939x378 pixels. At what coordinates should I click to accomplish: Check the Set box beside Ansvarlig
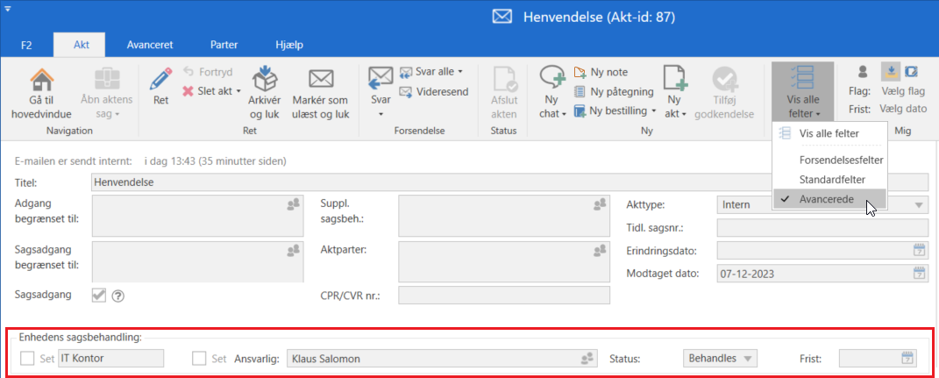coord(199,358)
